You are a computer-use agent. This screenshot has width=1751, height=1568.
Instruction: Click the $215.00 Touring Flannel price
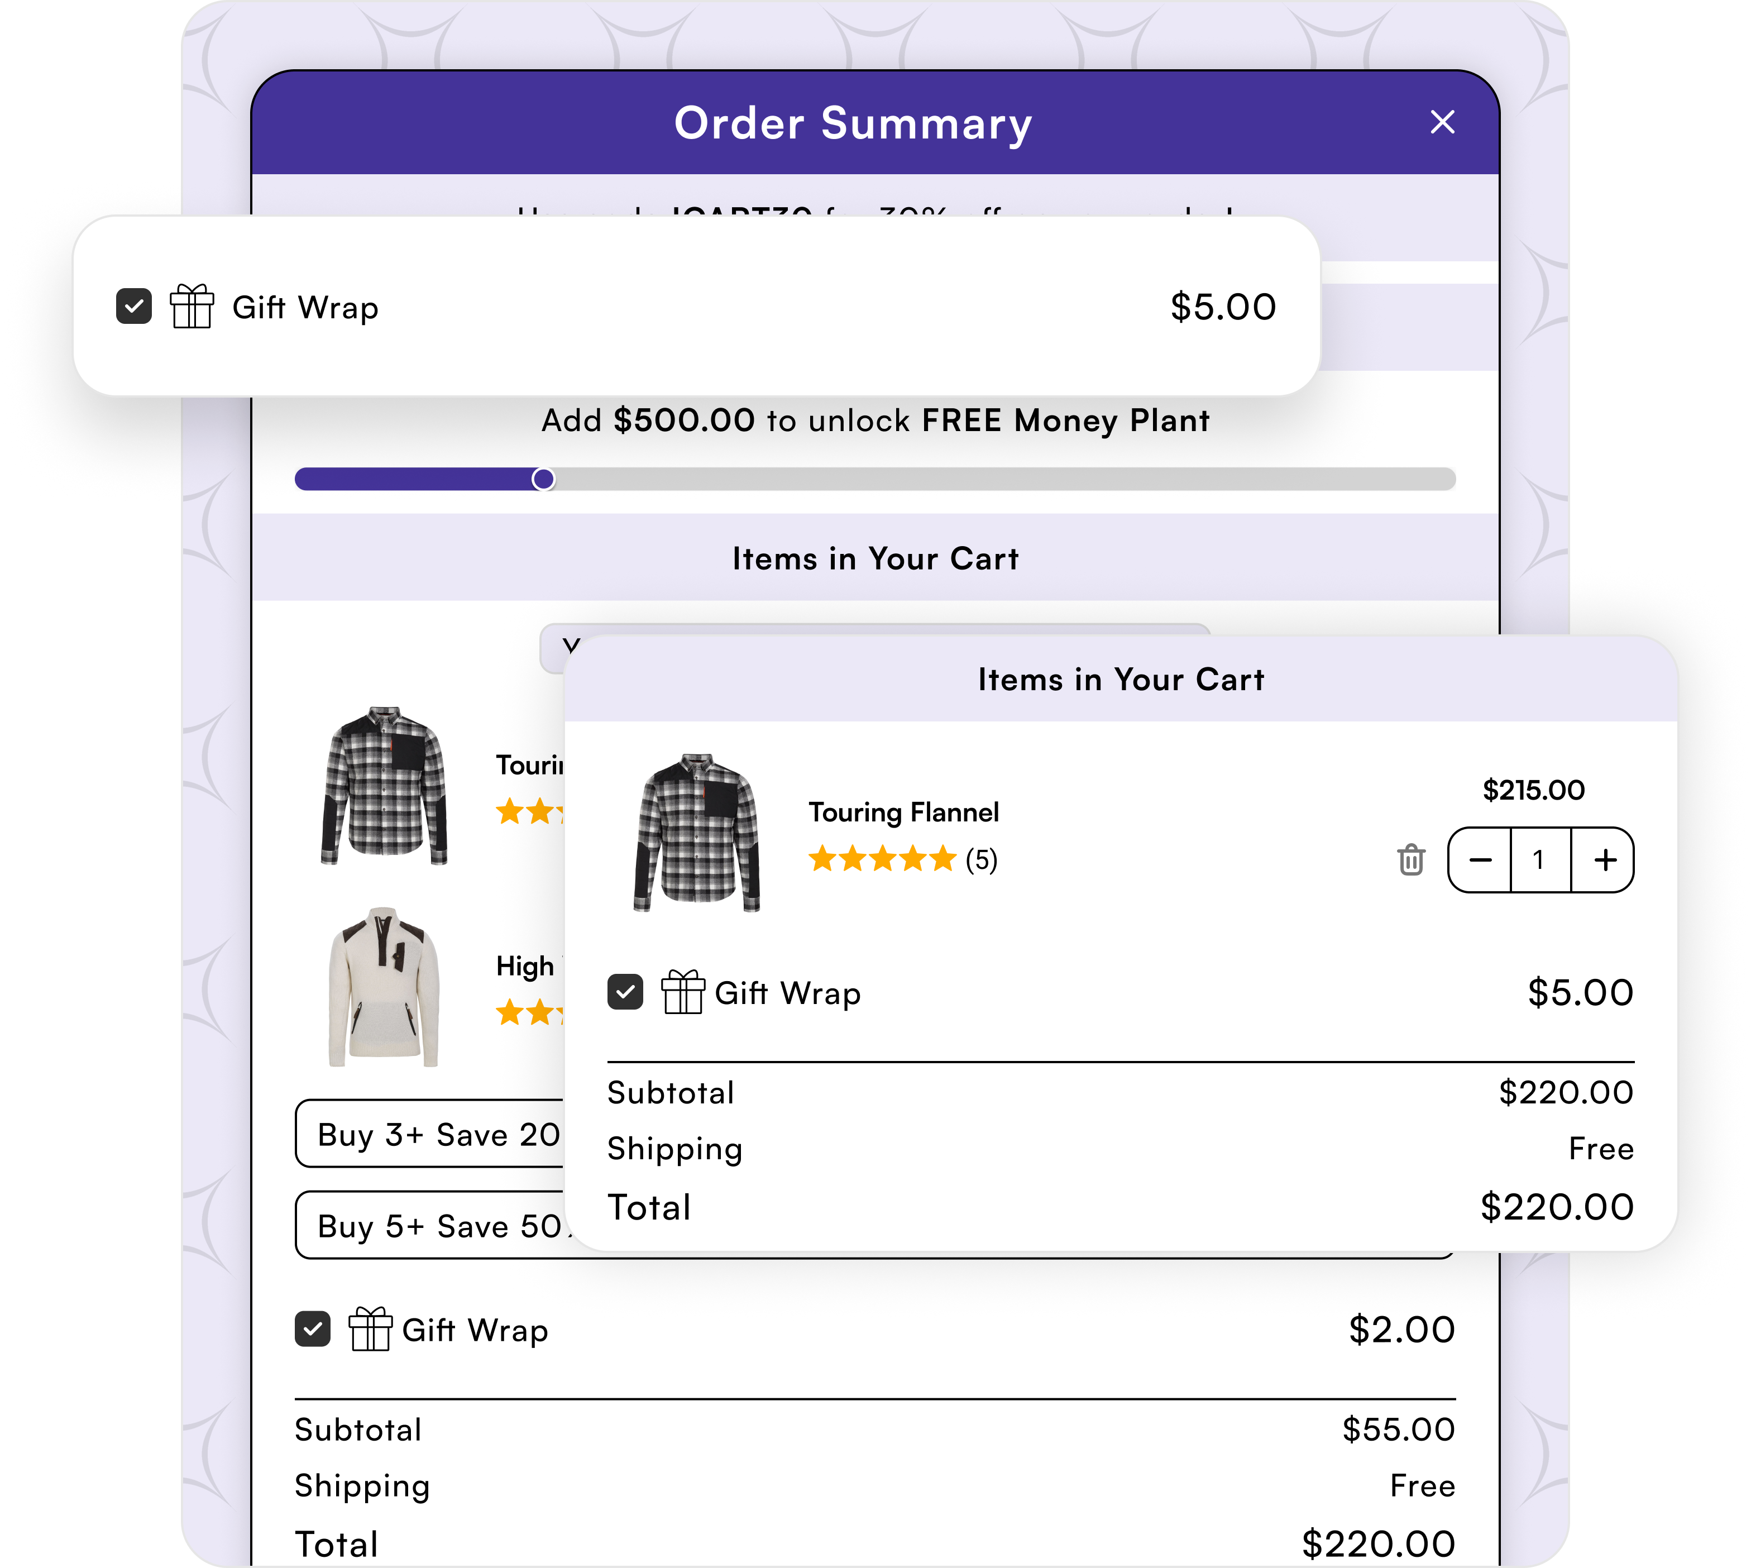point(1533,790)
